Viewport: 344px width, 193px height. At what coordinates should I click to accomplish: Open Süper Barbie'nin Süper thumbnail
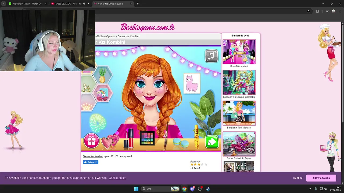(239, 144)
